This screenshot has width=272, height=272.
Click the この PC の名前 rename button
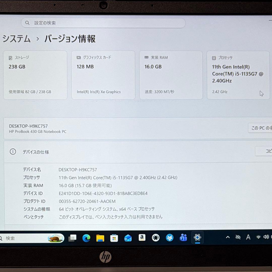click(260, 128)
